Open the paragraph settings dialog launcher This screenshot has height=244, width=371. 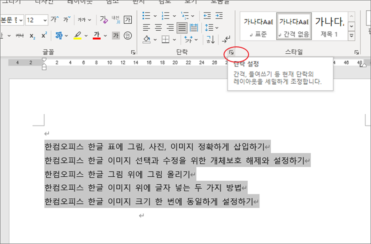point(232,53)
